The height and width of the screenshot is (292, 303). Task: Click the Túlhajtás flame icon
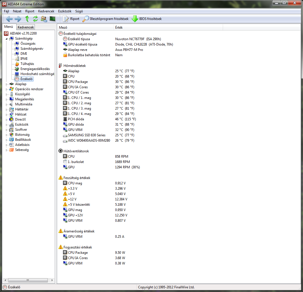(x=17, y=64)
